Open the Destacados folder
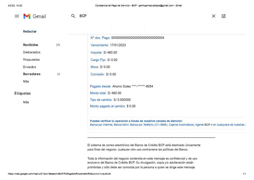Viewport: 254px width, 180px height. (x=32, y=52)
